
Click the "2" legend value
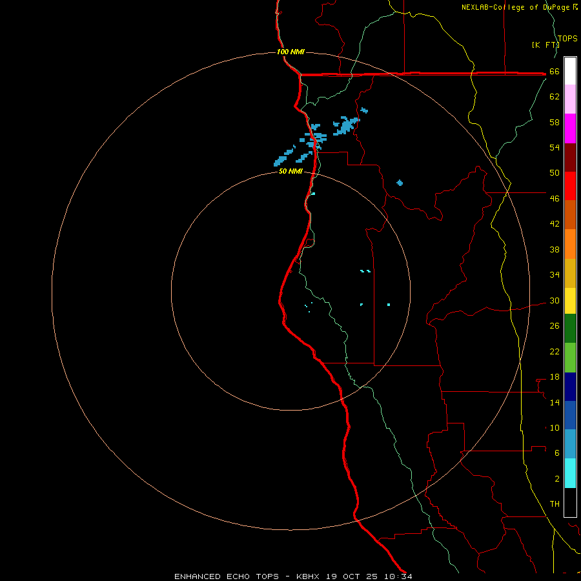tap(557, 479)
